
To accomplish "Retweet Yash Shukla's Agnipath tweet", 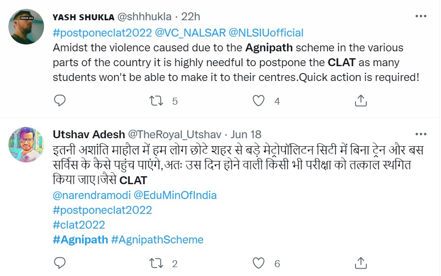I will coord(156,101).
